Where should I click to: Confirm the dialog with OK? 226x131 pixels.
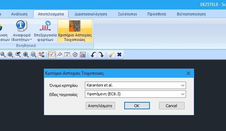coord(137,106)
